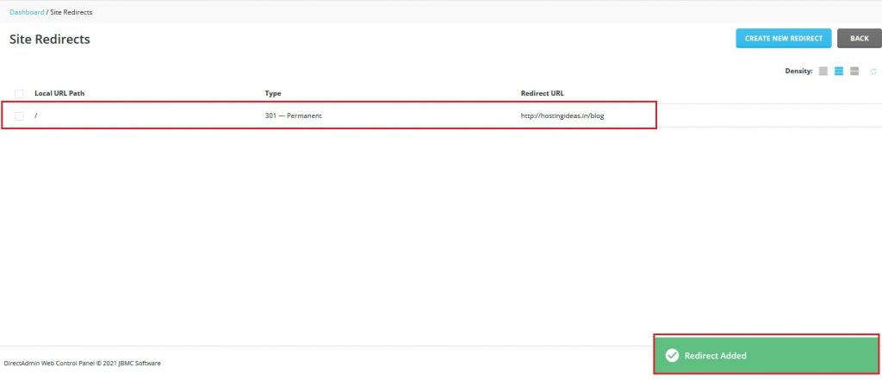Click the 301 — Permanent cell
The image size is (882, 380).
(x=293, y=116)
